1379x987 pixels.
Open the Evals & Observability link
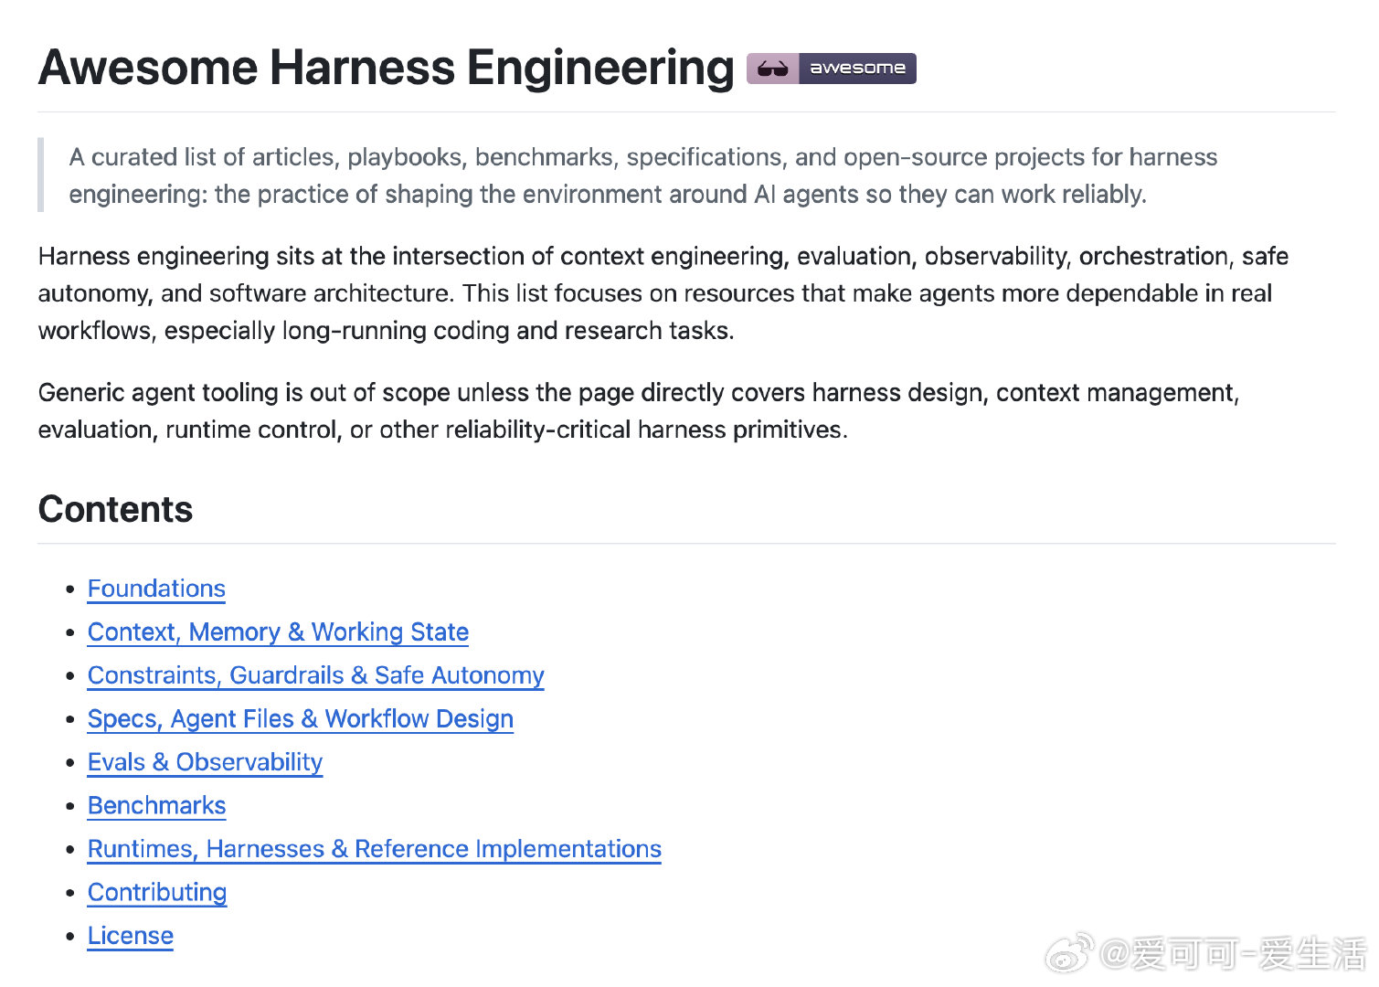click(x=205, y=762)
